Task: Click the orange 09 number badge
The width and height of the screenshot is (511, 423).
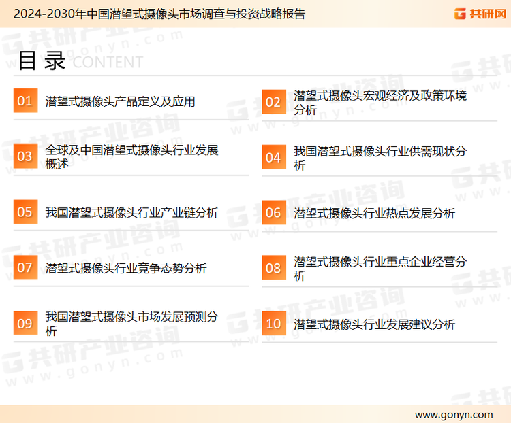Action: click(x=25, y=323)
